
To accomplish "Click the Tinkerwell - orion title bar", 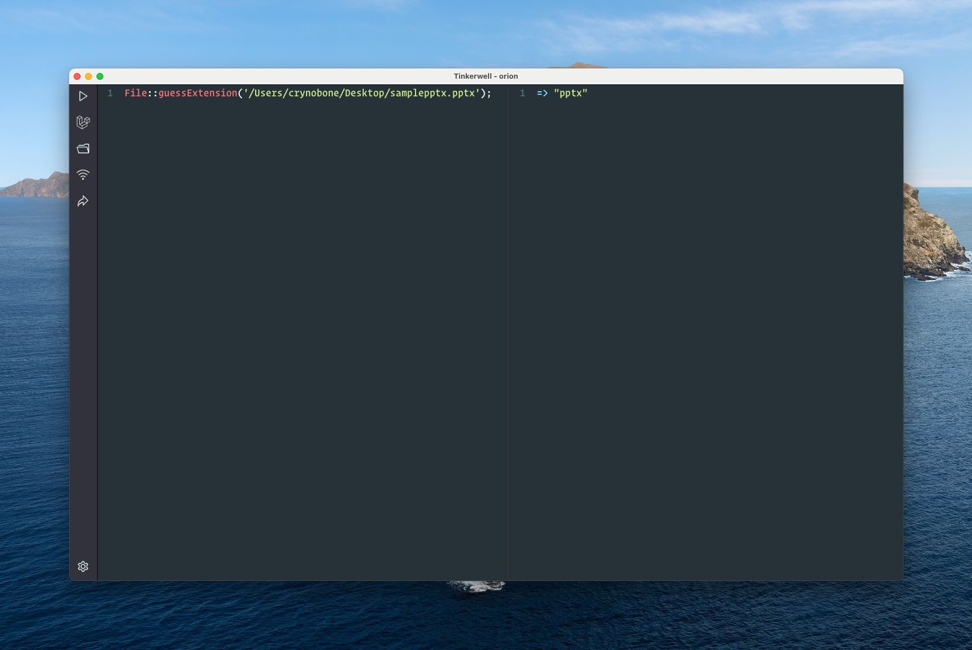I will point(486,76).
